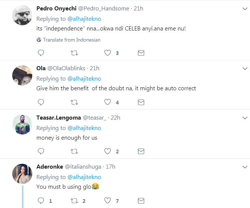Open more options on Pedro Onyechi's tweet

pyautogui.click(x=245, y=9)
